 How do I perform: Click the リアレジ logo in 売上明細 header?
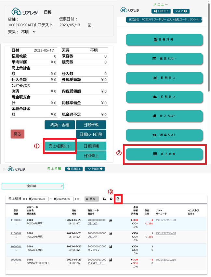click(16, 169)
